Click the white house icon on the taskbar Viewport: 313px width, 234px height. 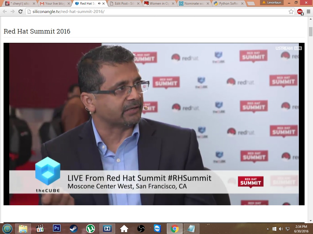(x=124, y=229)
